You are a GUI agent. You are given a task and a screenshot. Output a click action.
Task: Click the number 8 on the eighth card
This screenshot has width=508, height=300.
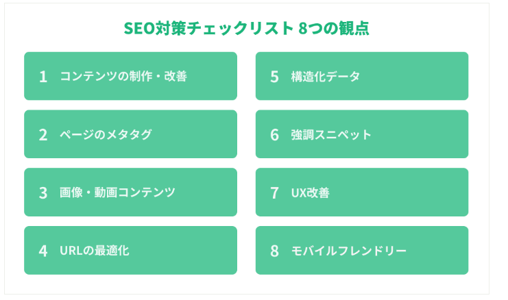coord(274,251)
